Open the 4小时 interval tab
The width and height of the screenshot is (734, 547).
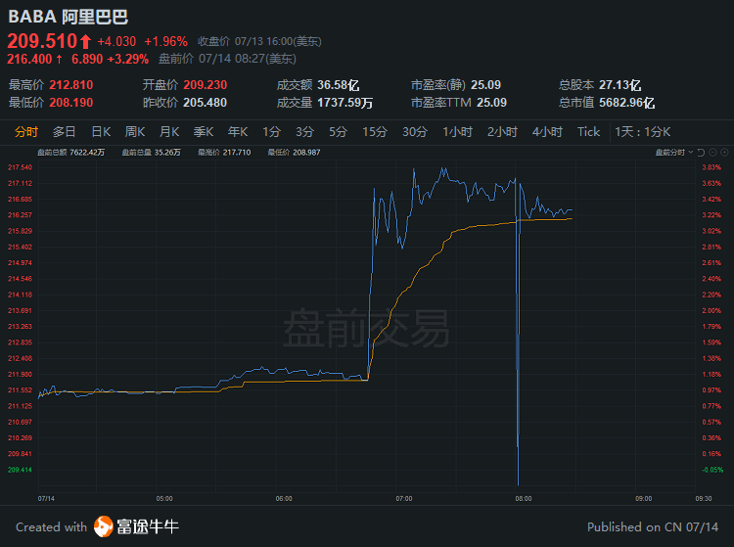point(547,132)
